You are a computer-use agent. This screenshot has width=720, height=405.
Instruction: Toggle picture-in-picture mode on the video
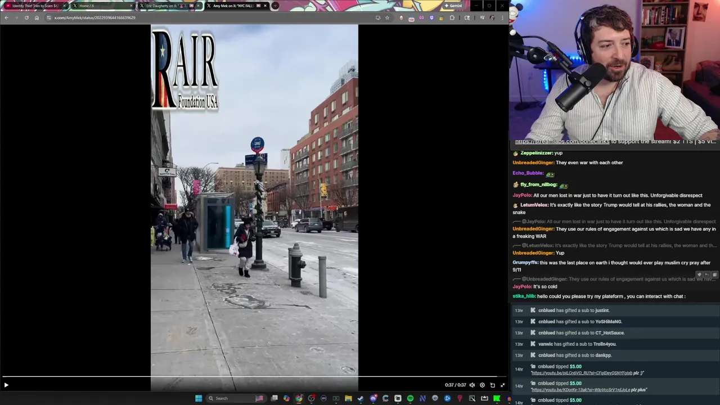tap(492, 385)
